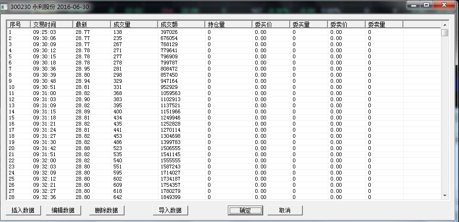Sort by the 委卖量 column header
The height and width of the screenshot is (222, 459).
pos(384,24)
